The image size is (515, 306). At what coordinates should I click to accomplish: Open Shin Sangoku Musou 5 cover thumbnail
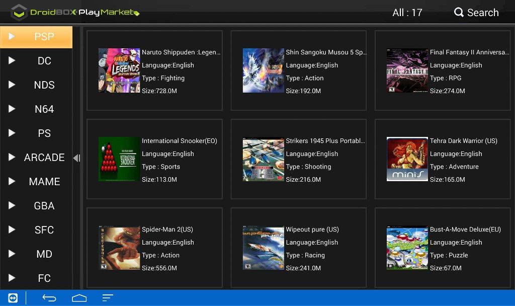264,70
